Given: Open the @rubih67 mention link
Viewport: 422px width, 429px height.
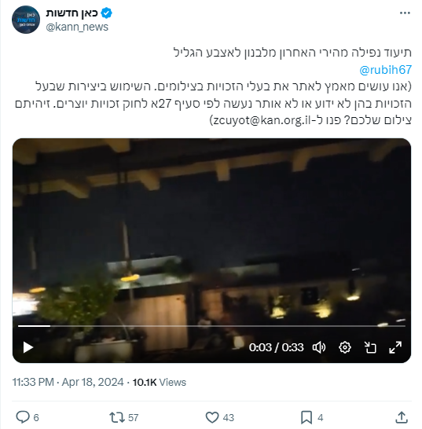Looking at the screenshot, I should coord(386,70).
